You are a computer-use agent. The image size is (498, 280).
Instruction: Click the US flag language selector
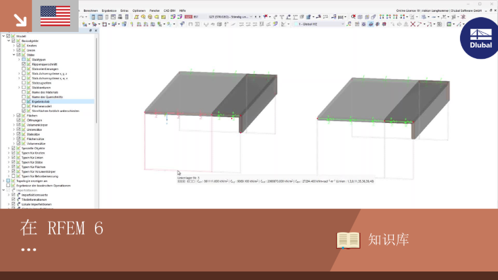(x=55, y=16)
